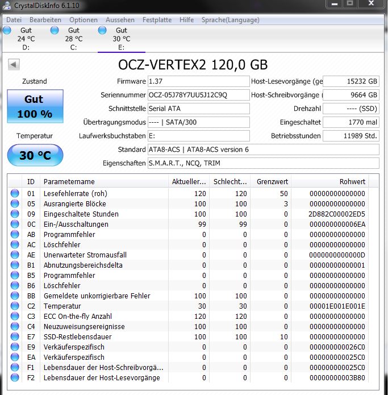Click the Betriebsstunden value 11989 Std.
The width and height of the screenshot is (388, 395).
tap(351, 136)
